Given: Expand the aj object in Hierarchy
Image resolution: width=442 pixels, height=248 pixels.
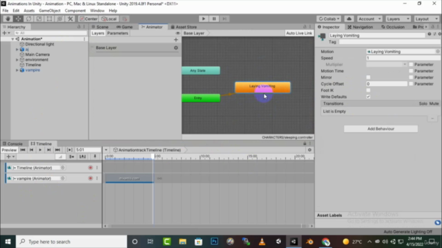Looking at the screenshot, I should click(17, 50).
